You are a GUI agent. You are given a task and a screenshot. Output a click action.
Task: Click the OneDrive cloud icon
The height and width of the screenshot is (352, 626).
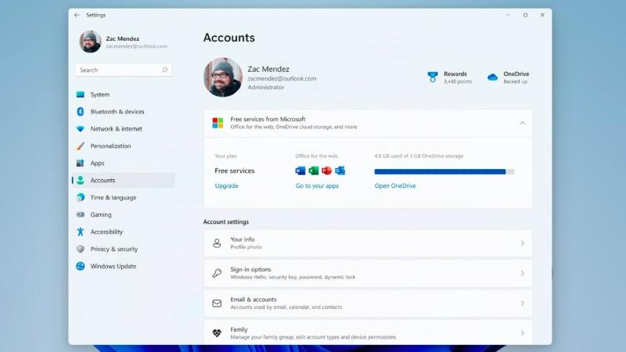coord(492,77)
